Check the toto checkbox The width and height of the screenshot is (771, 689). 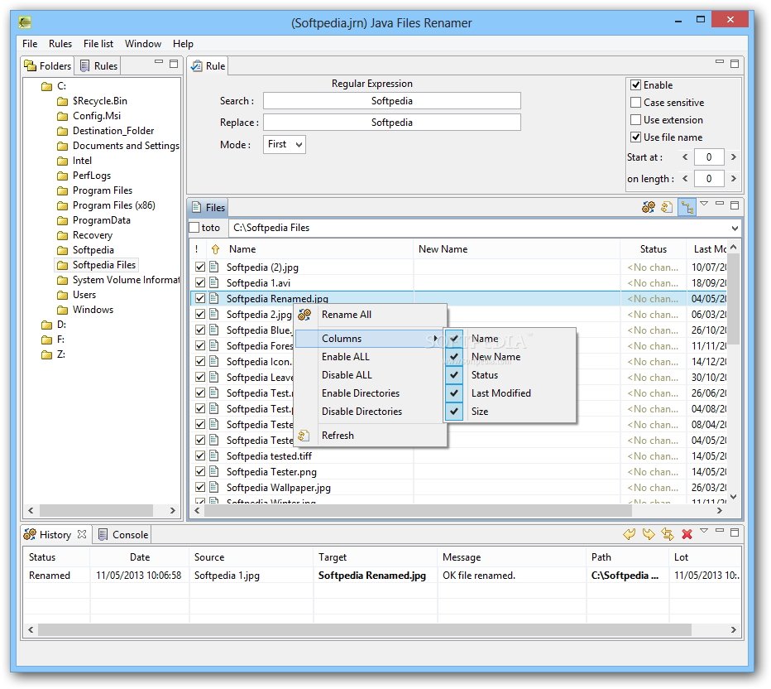point(194,228)
